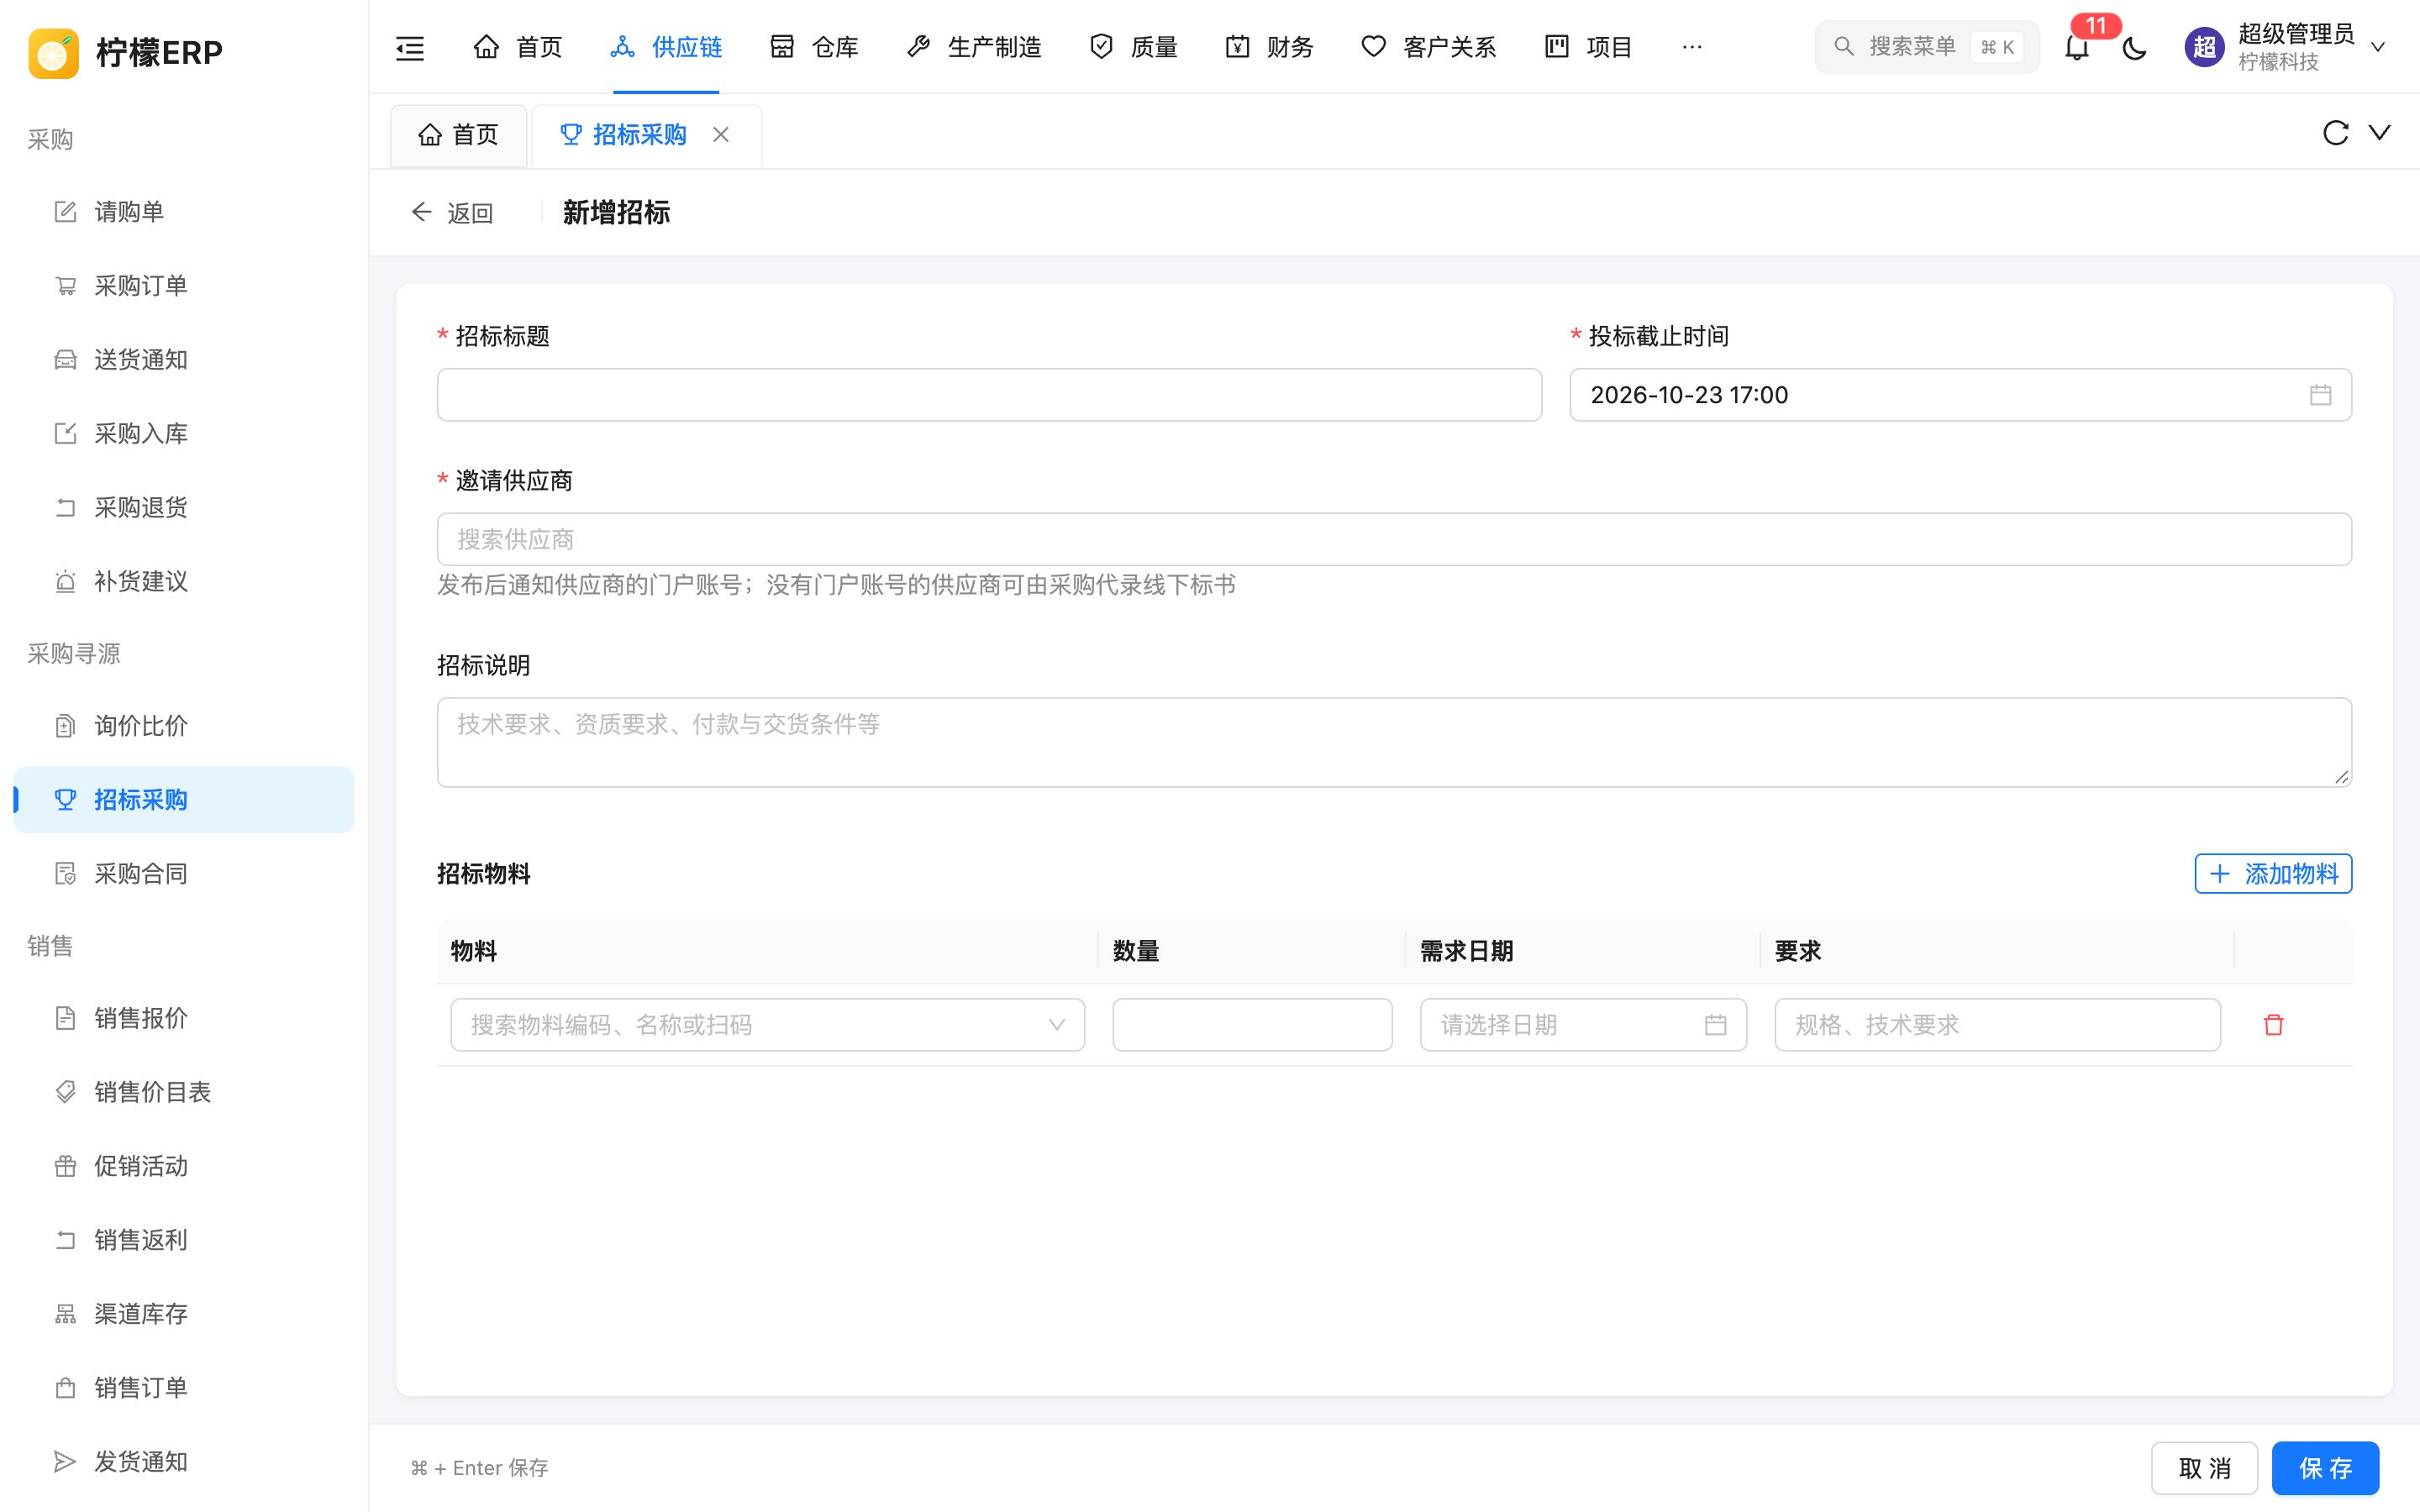The image size is (2420, 1512).
Task: Open the 需求日期 date picker
Action: click(1583, 1024)
